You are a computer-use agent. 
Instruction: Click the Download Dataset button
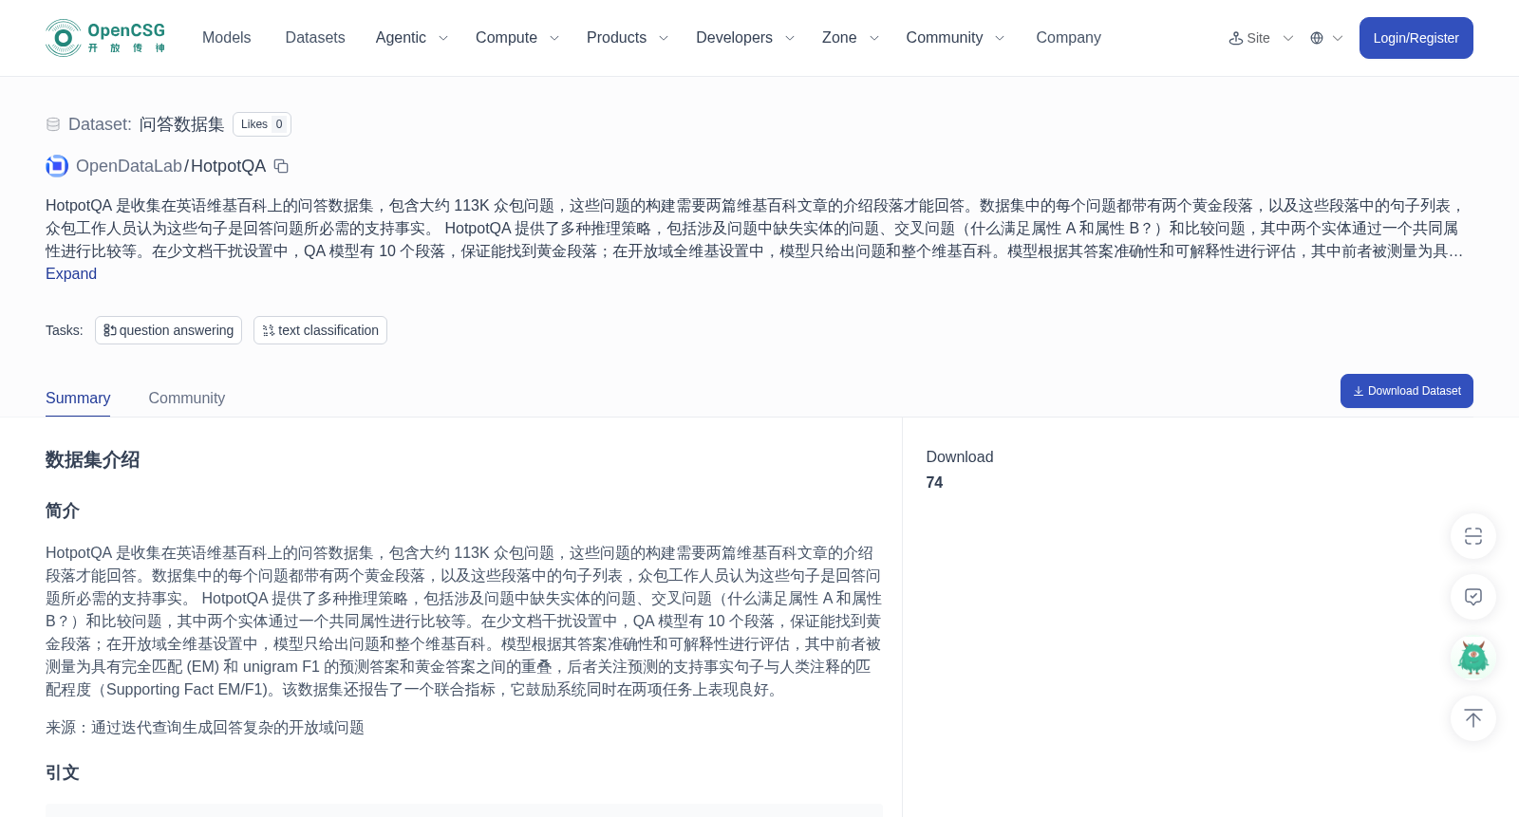pyautogui.click(x=1406, y=391)
